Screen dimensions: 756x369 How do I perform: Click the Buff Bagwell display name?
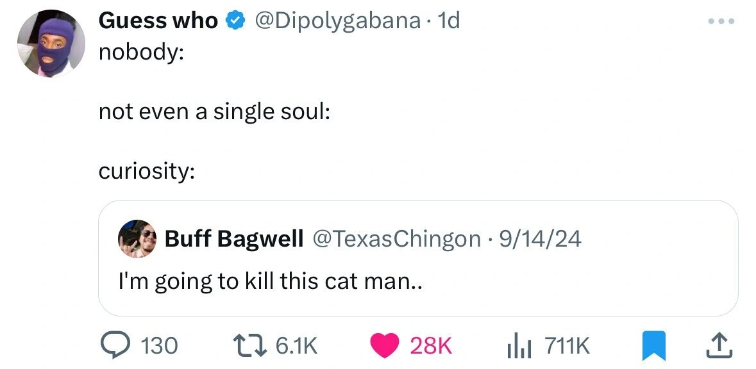234,239
